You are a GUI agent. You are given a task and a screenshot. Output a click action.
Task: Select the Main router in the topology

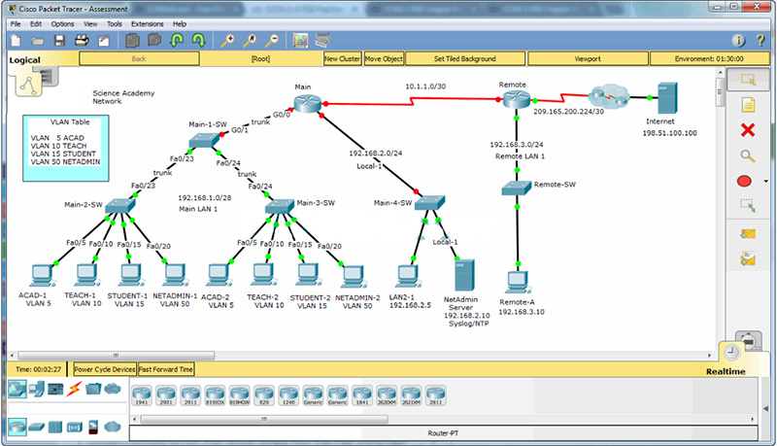coord(307,103)
